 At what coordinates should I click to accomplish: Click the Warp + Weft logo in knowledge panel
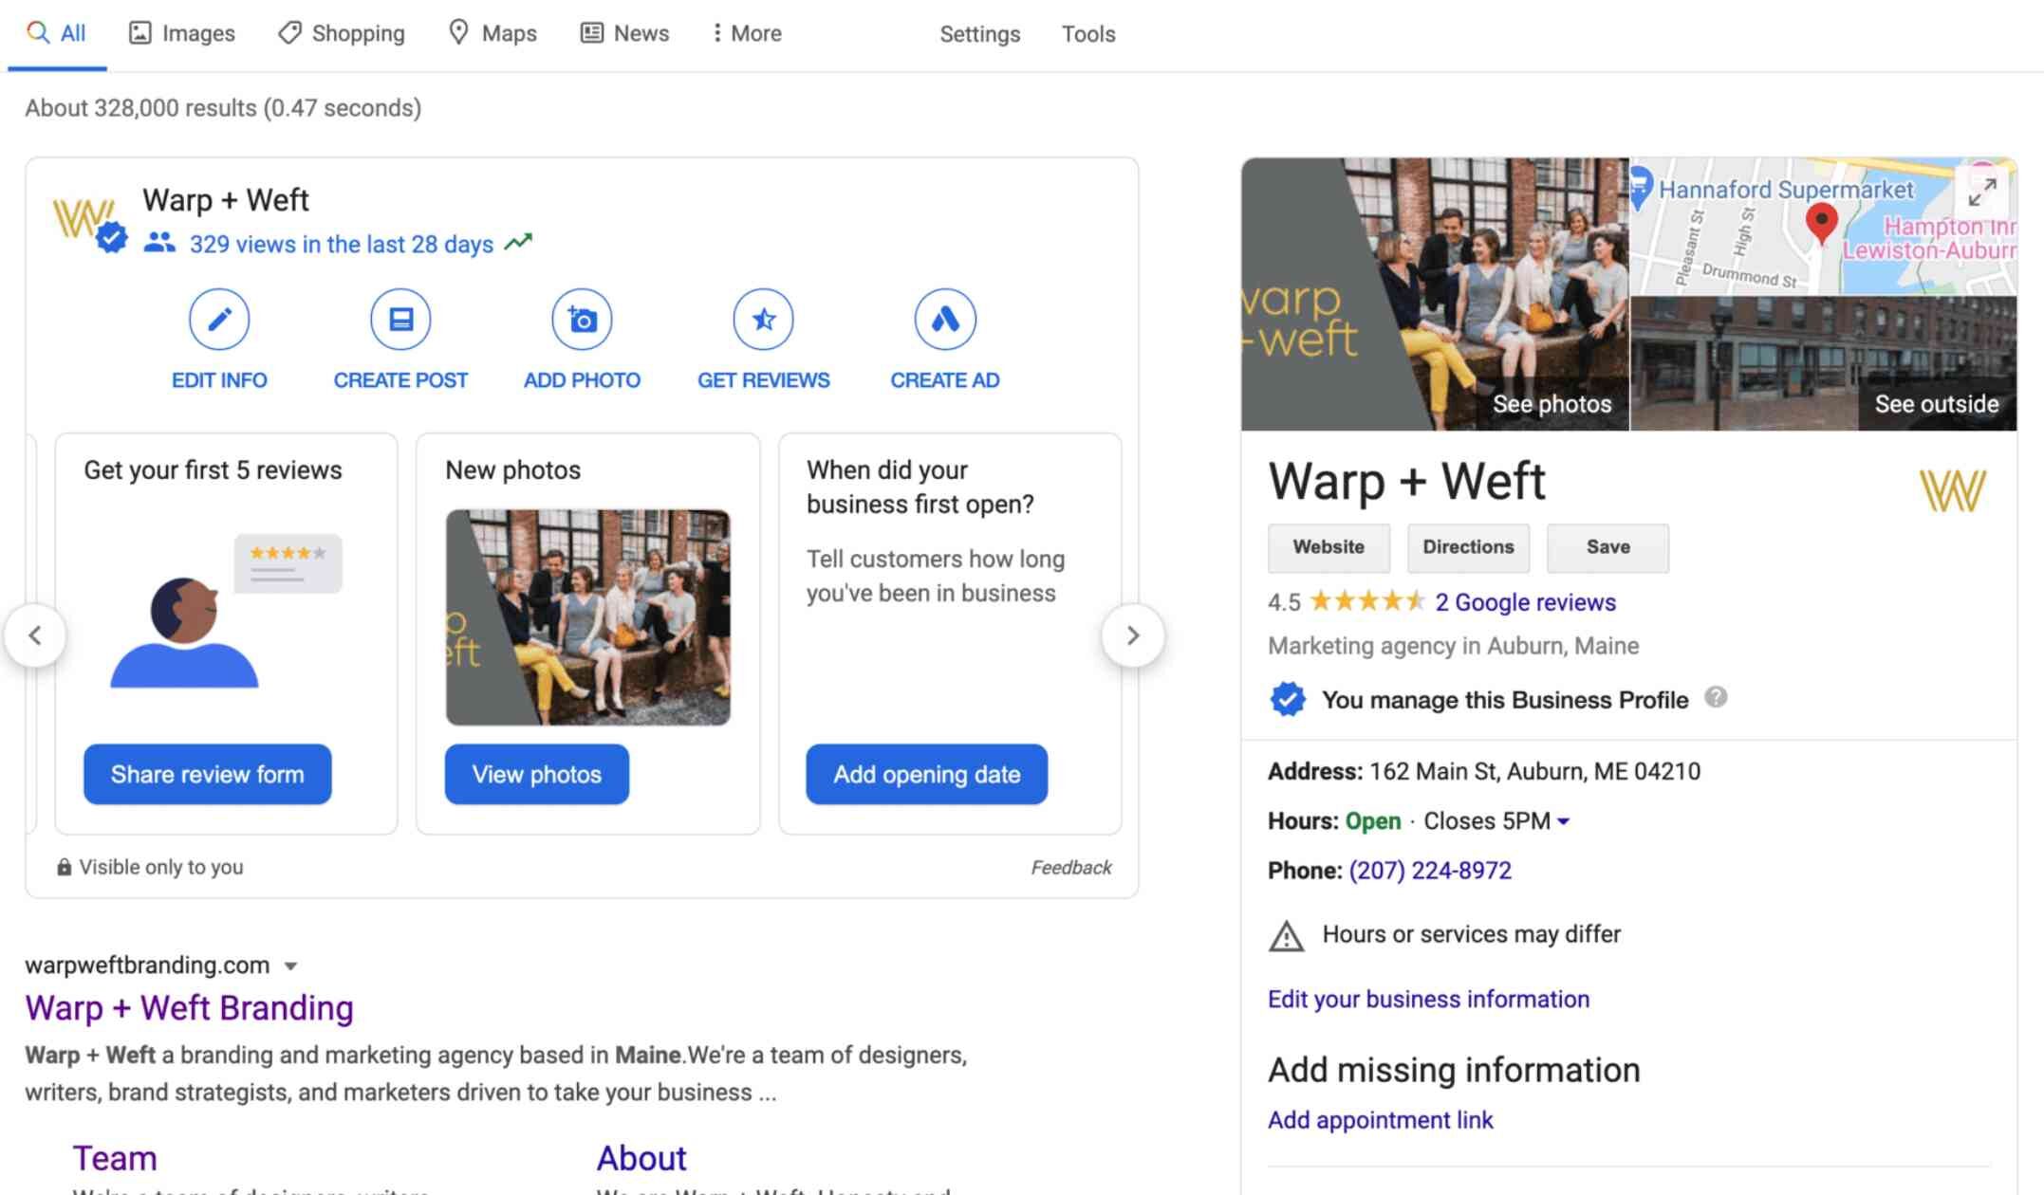coord(1952,490)
